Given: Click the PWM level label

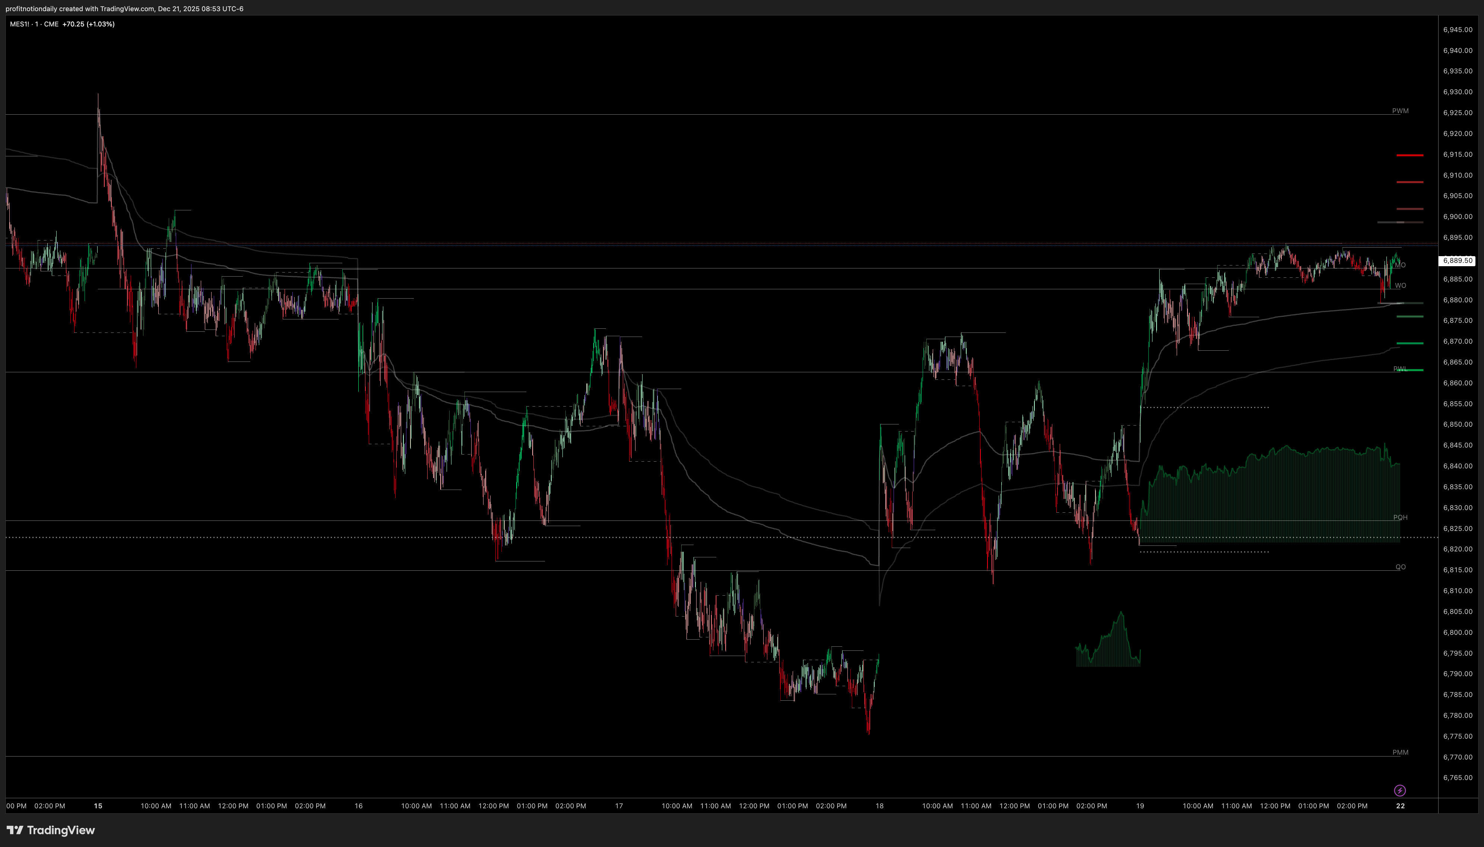Looking at the screenshot, I should pos(1399,111).
